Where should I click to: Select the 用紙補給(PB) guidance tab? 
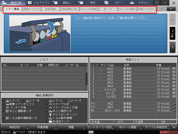click(70, 9)
